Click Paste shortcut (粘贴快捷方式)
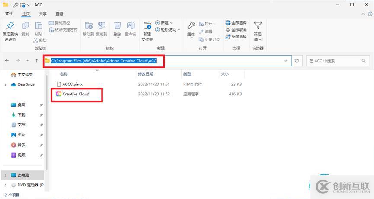The height and width of the screenshot is (199, 374). [x=63, y=30]
